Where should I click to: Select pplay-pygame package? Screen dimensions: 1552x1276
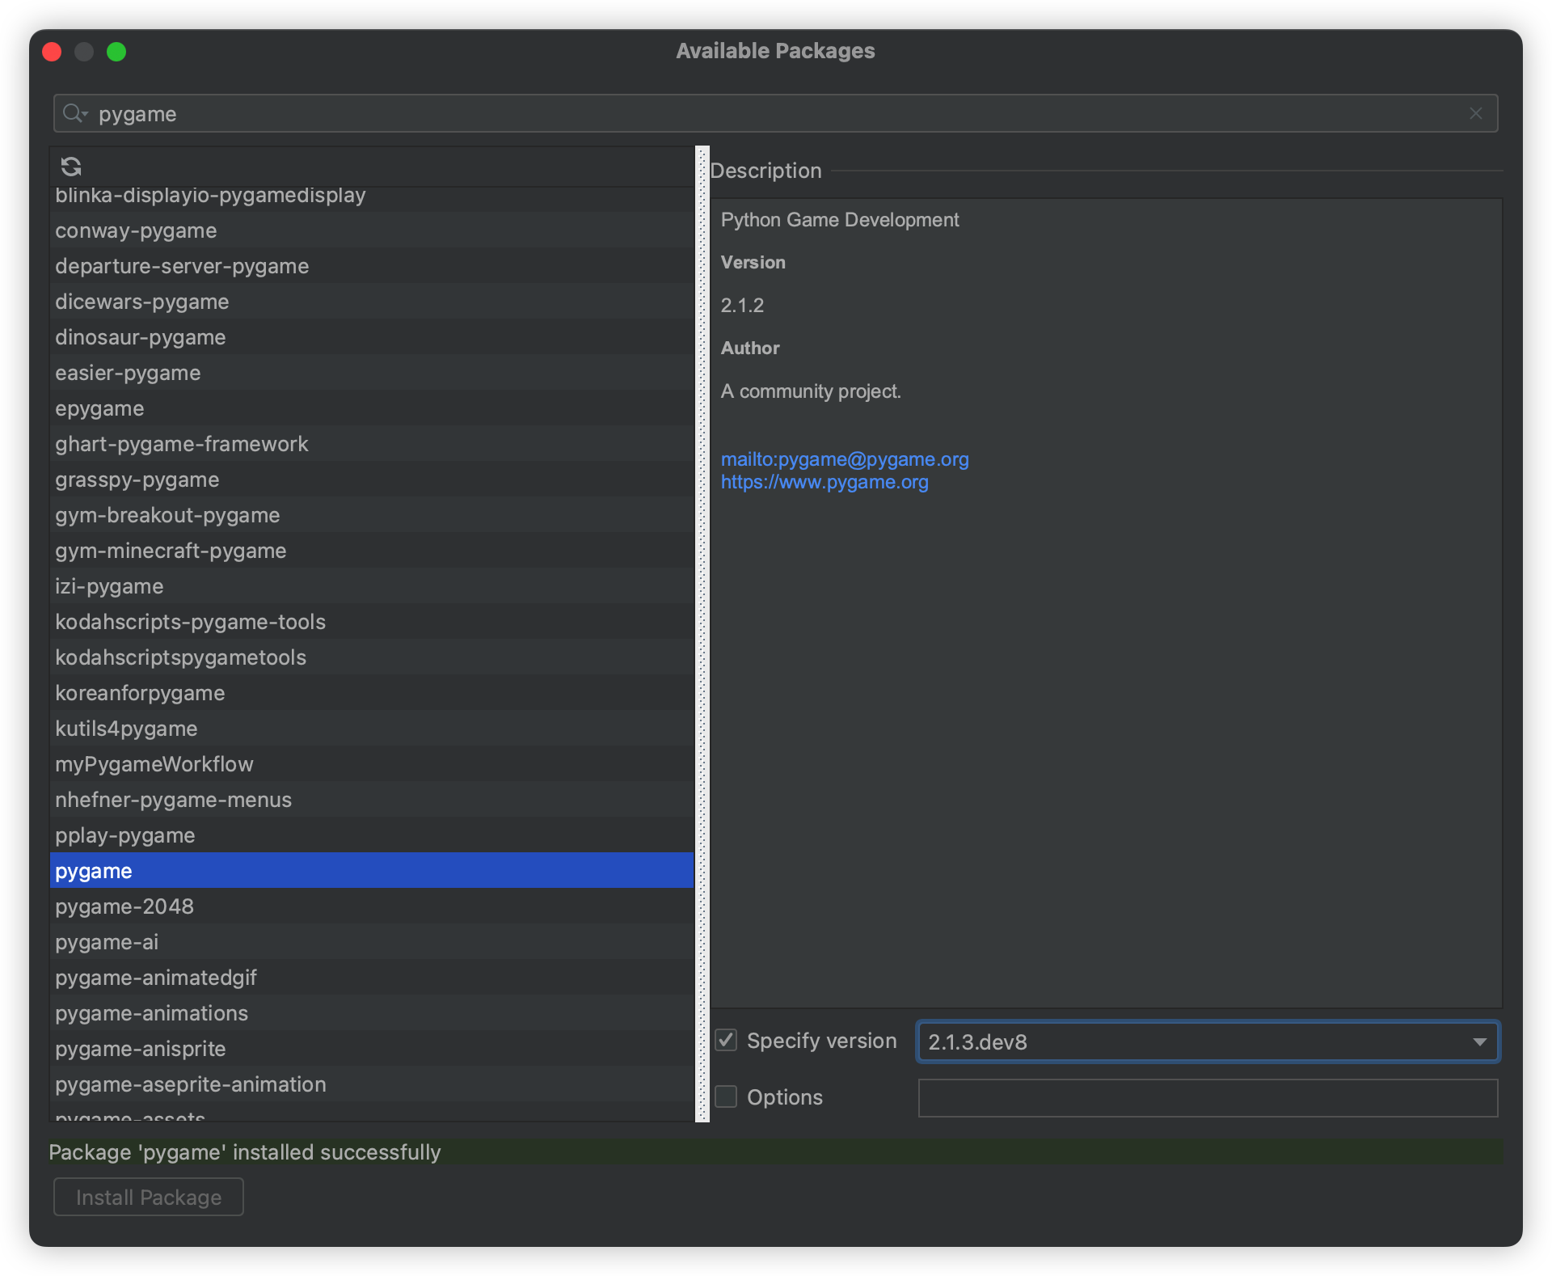coord(372,835)
